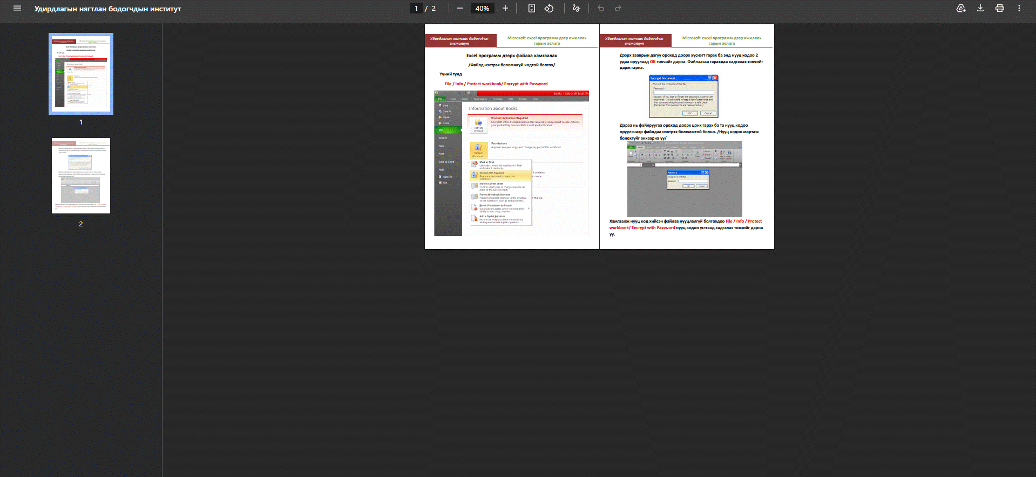Click the current page number field
The height and width of the screenshot is (477, 1036).
(x=416, y=9)
